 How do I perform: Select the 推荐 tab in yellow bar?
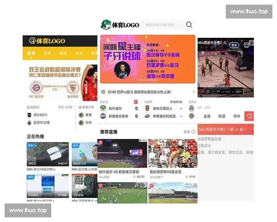[x=31, y=53]
